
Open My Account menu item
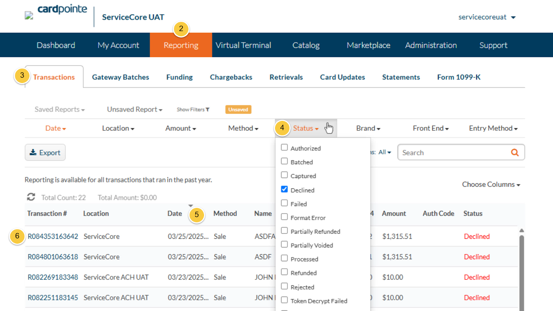click(x=118, y=45)
